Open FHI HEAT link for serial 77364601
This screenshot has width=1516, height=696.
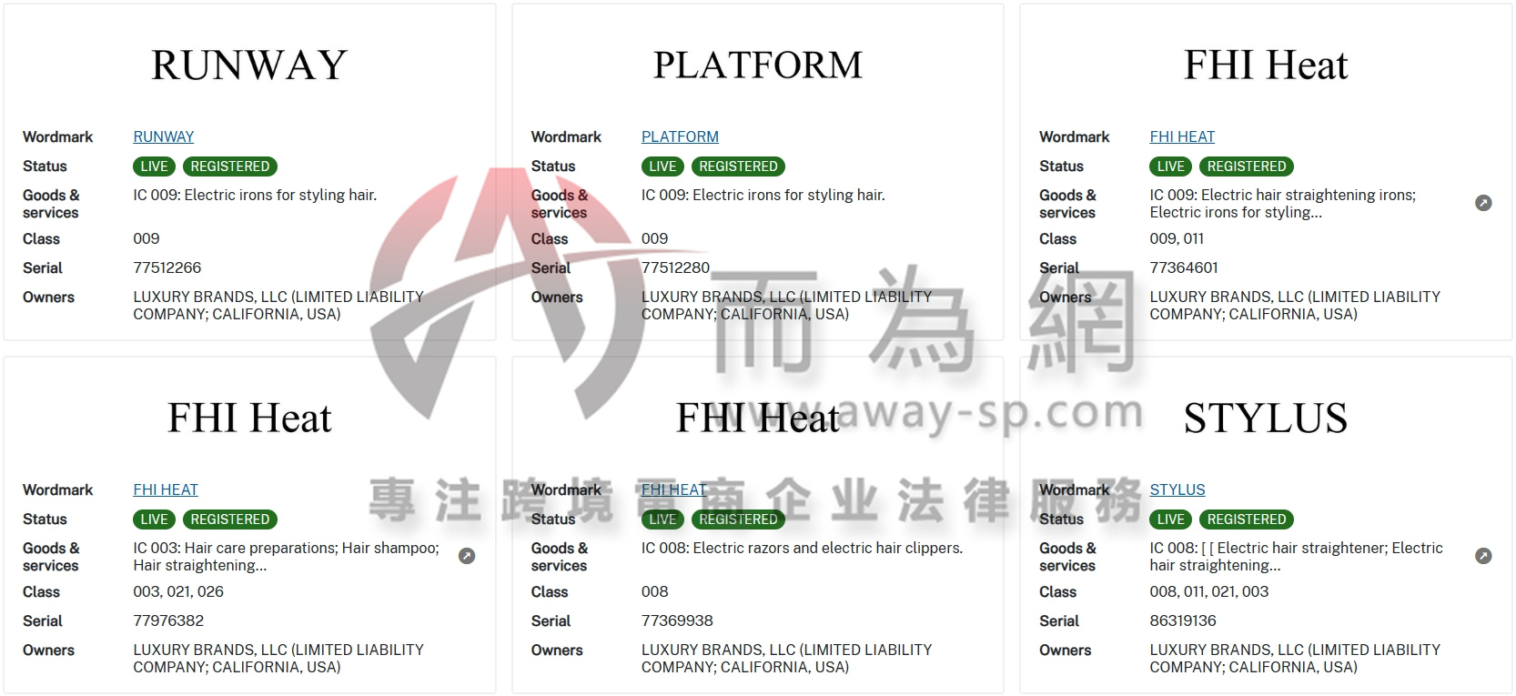(1182, 136)
